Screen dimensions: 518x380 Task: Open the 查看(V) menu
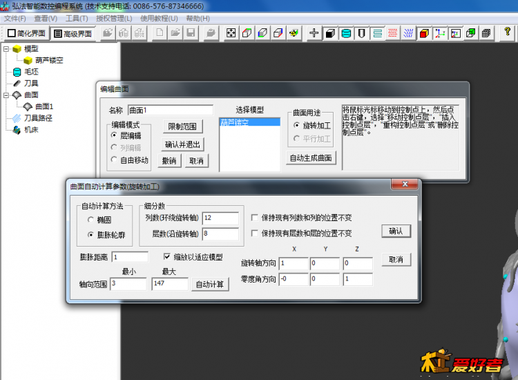coord(46,19)
